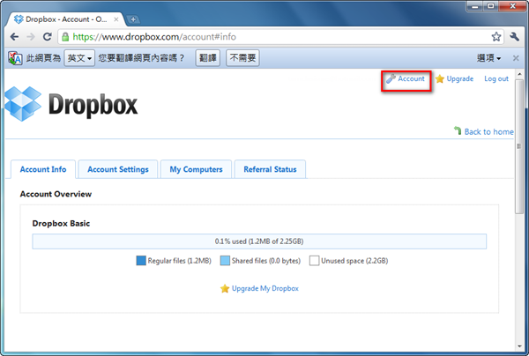529x356 pixels.
Task: Click the vertical scrollbar thumb
Action: (x=519, y=147)
